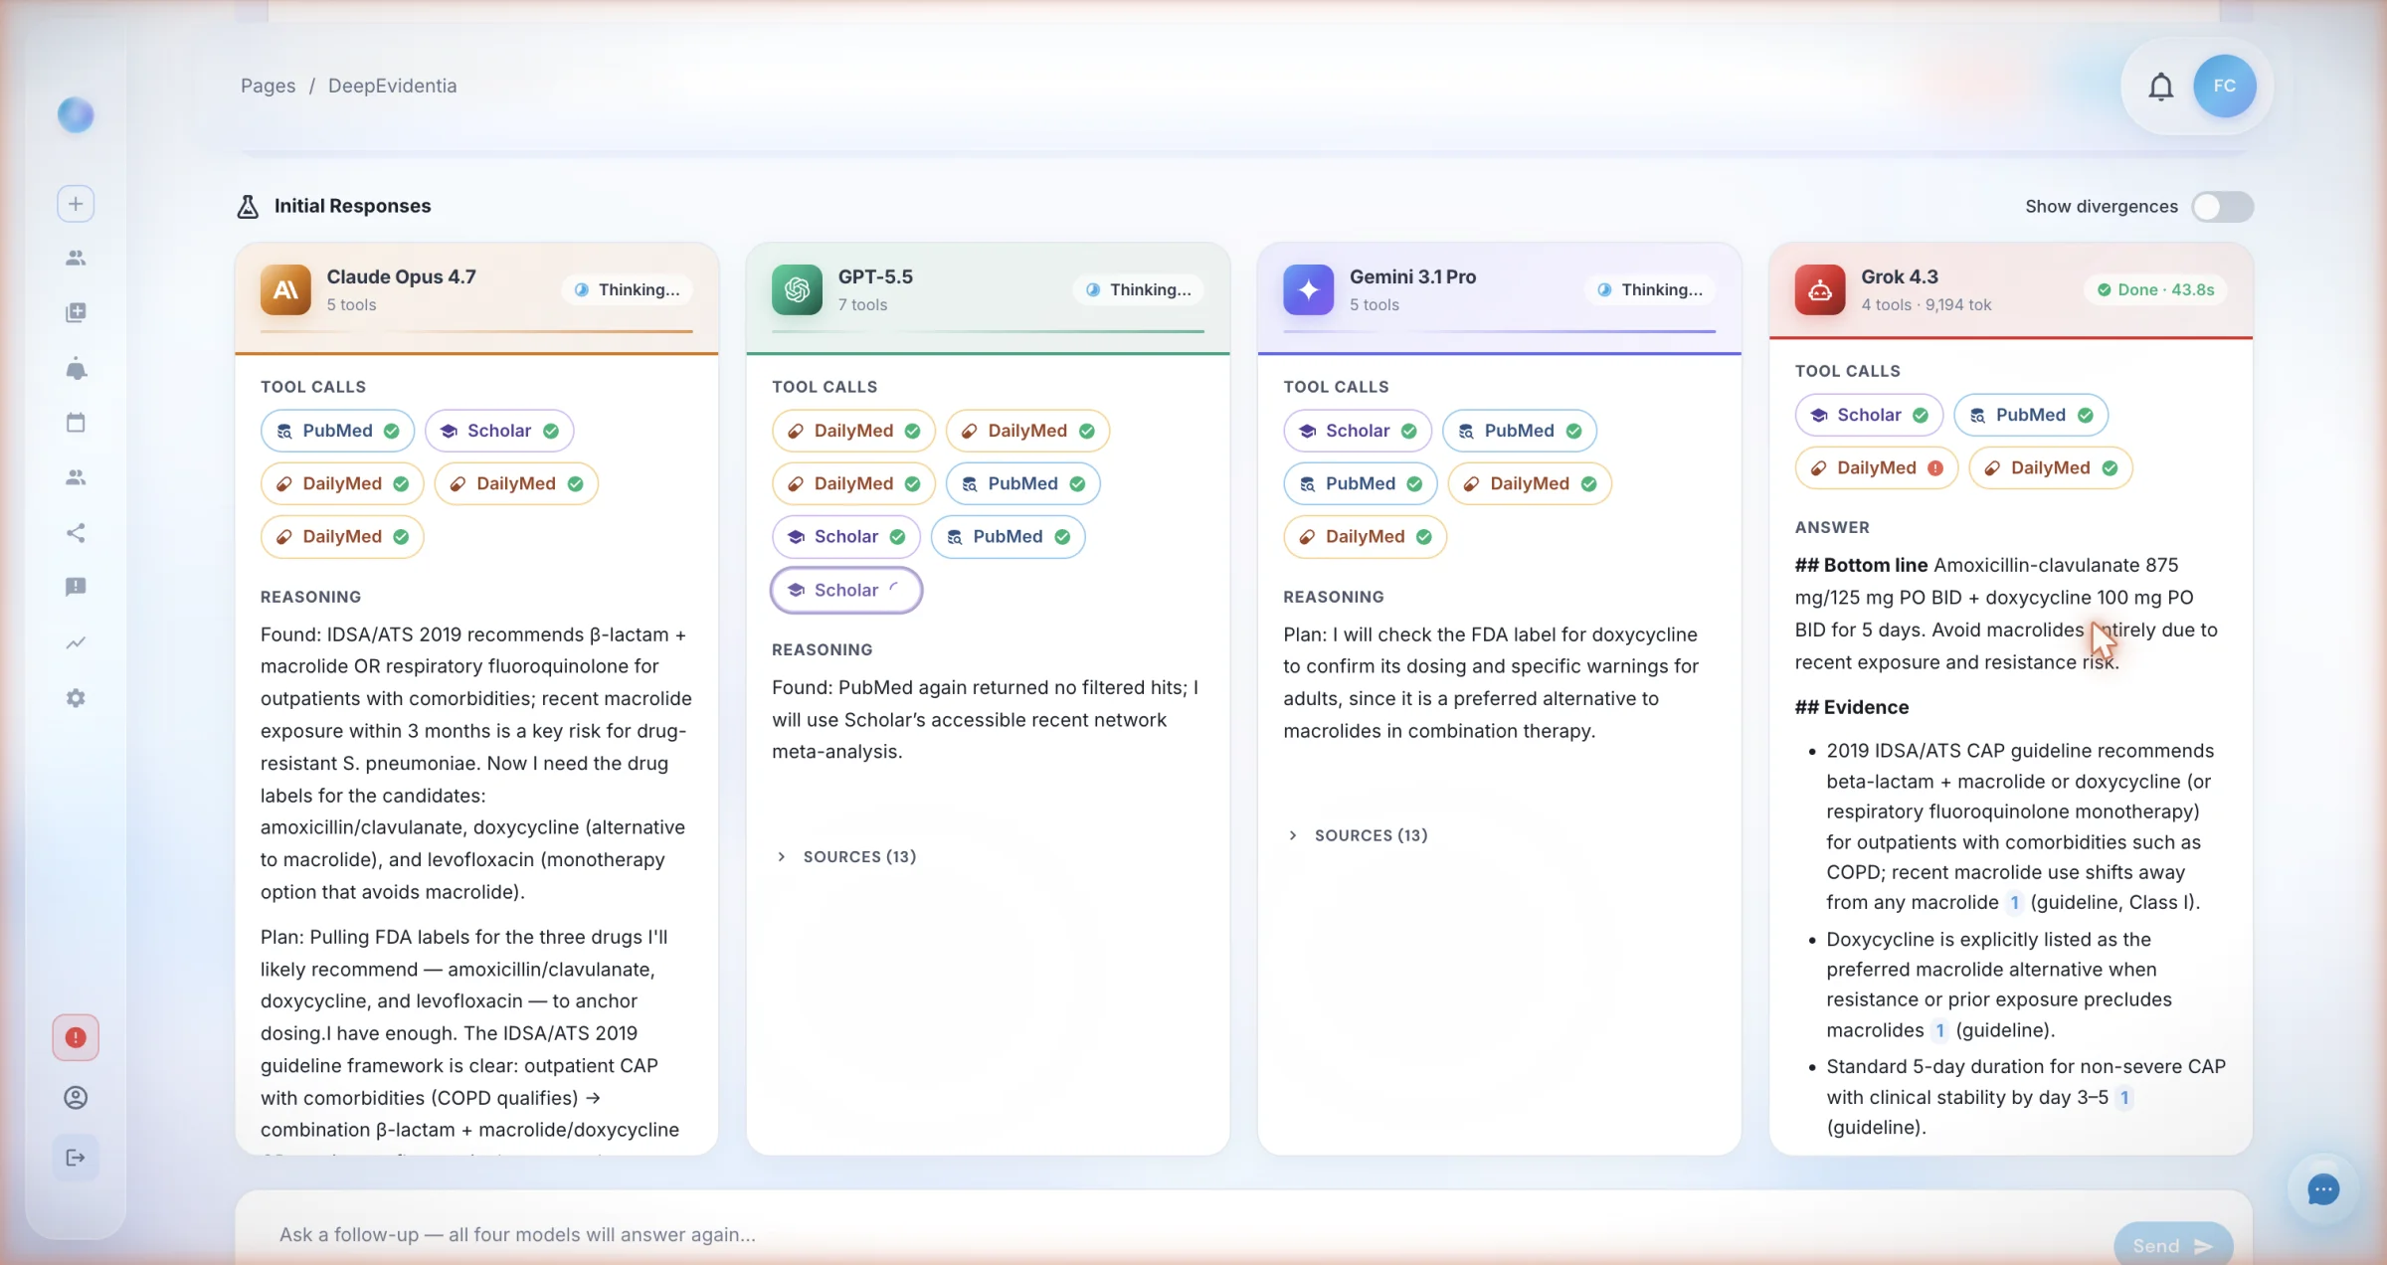The height and width of the screenshot is (1265, 2387).
Task: Open Scholar tool call in Claude card
Action: pyautogui.click(x=499, y=431)
